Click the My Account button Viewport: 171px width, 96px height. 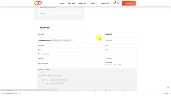[x=129, y=3]
